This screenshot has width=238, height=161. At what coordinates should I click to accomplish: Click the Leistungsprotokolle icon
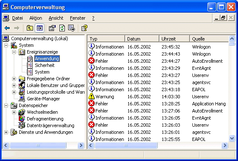(x=22, y=92)
